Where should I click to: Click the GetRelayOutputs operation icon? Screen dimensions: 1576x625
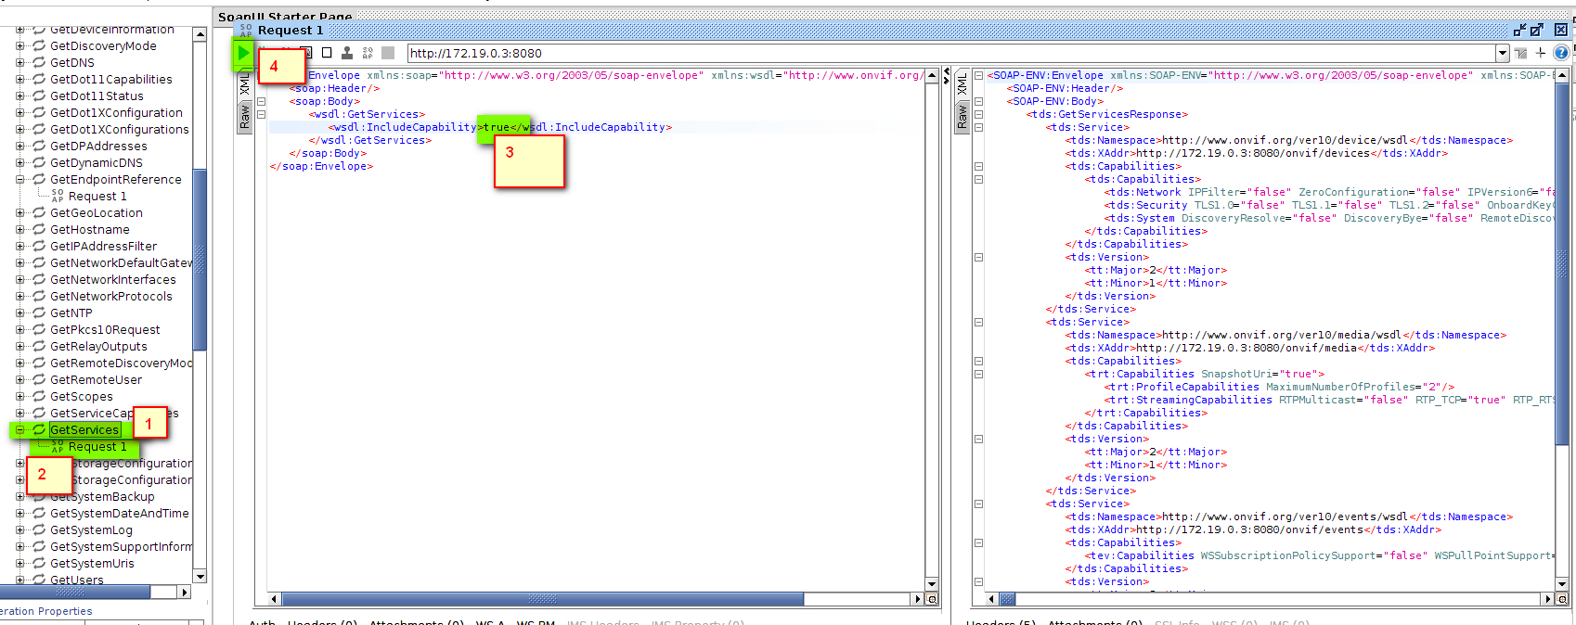pyautogui.click(x=39, y=347)
